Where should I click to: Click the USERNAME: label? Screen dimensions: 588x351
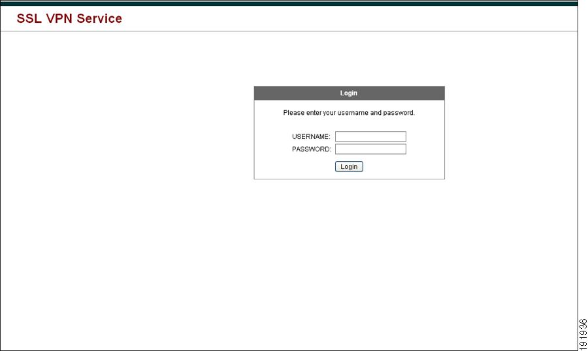[x=311, y=137]
